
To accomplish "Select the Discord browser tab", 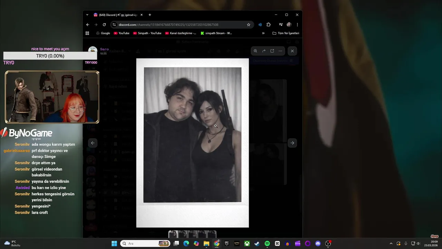I will (118, 15).
